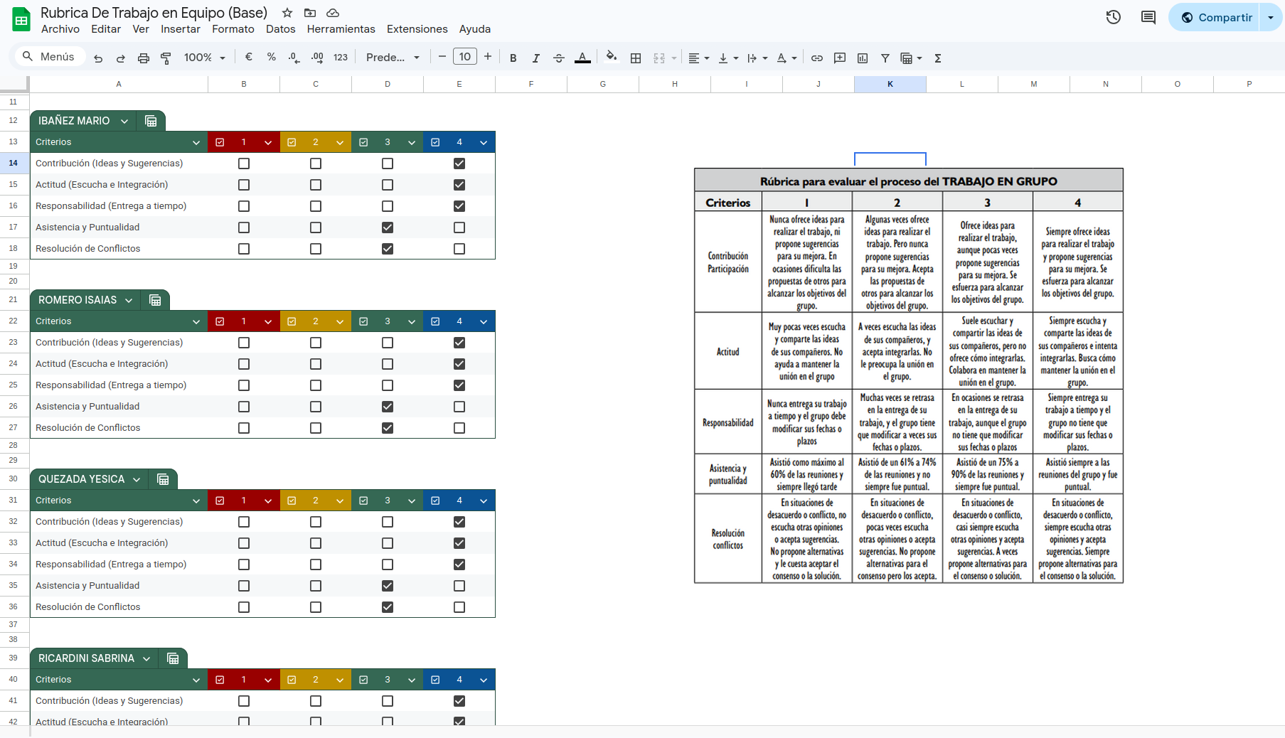Click the redo arrow icon
1285x738 pixels.
coord(121,58)
